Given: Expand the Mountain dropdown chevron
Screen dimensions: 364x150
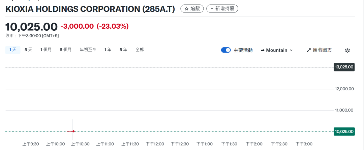Looking at the screenshot, I should tap(291, 50).
